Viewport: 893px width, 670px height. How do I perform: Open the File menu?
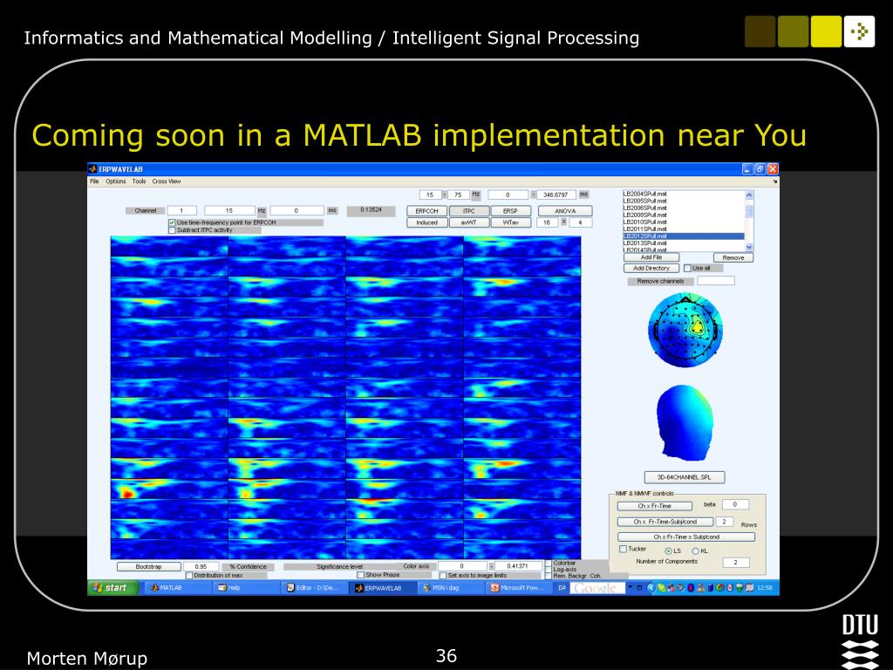pos(94,181)
